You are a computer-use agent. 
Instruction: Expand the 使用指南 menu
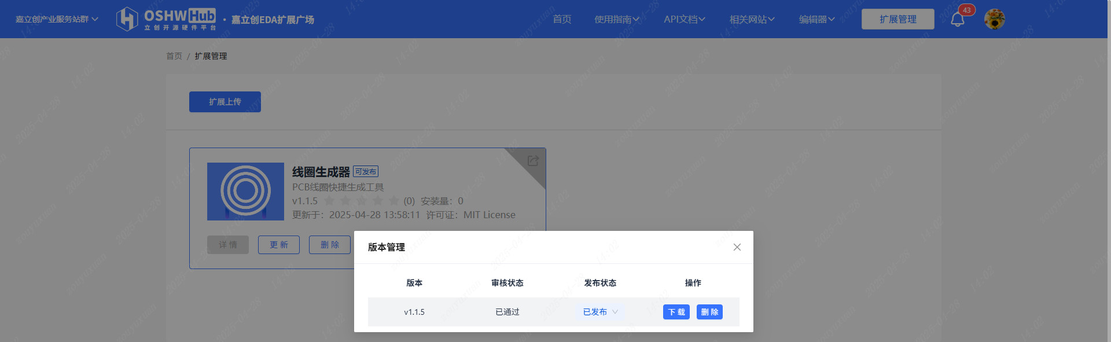coord(616,19)
